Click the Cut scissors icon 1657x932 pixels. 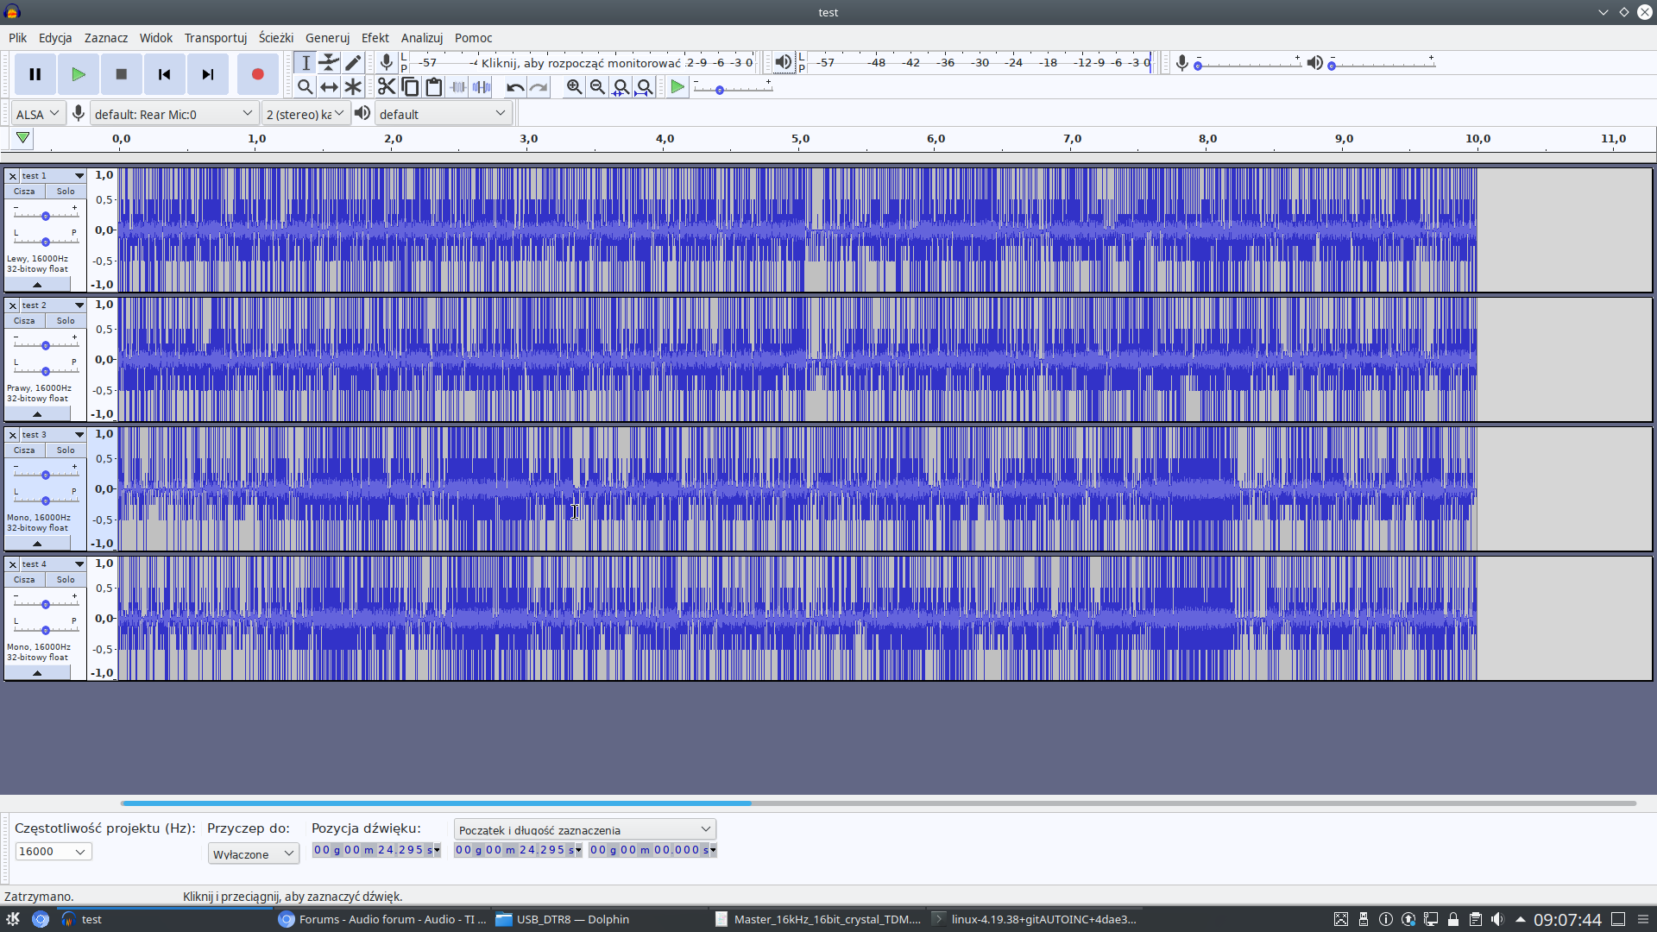pos(386,87)
